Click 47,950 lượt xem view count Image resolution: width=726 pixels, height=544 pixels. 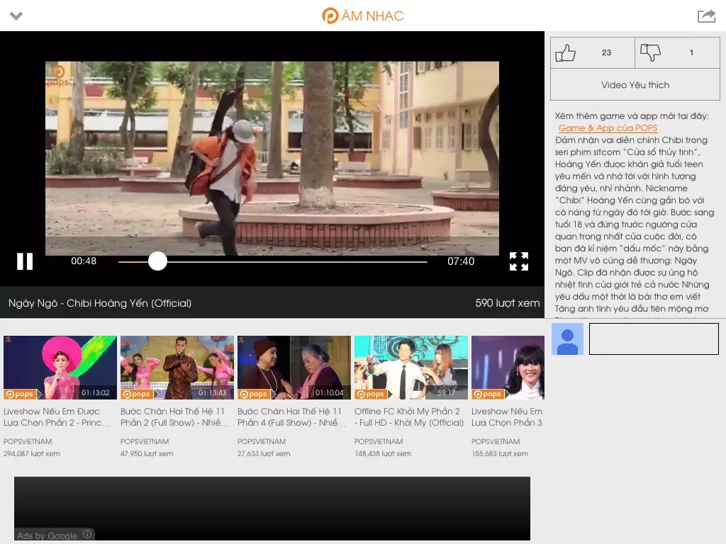[x=147, y=454]
